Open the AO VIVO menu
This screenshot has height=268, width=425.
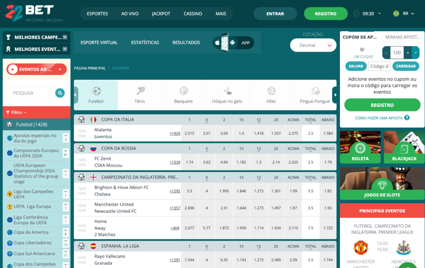pyautogui.click(x=130, y=14)
